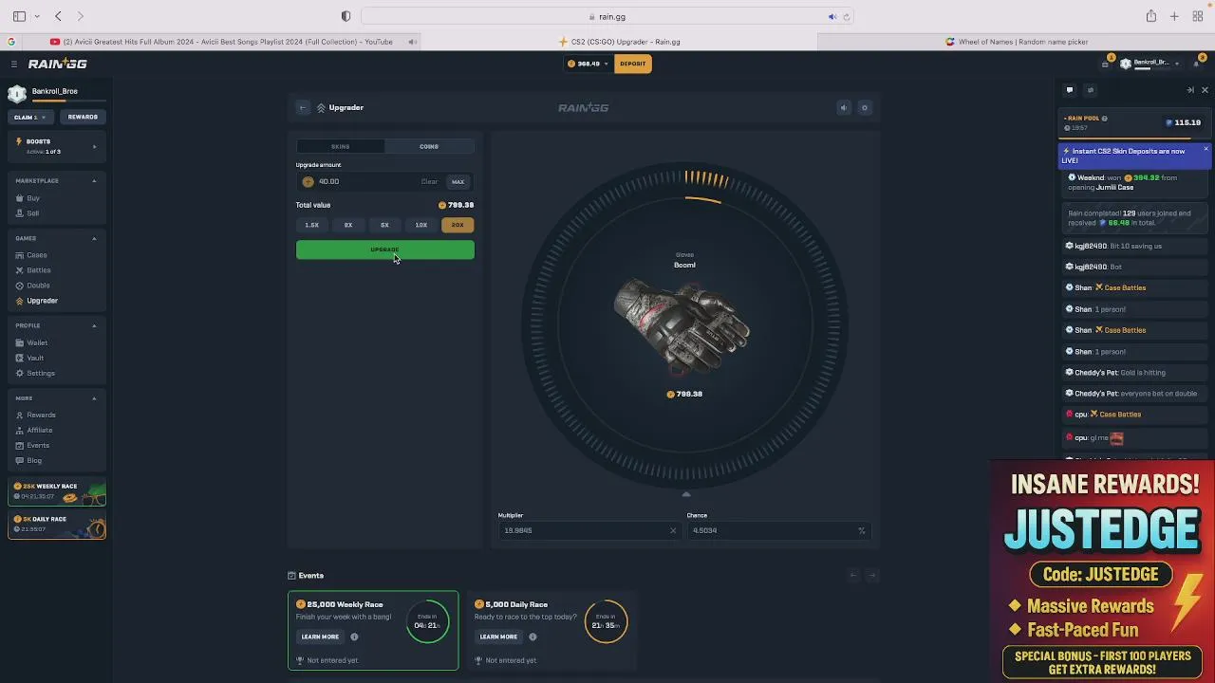The image size is (1215, 683).
Task: Click the green Upgrade button
Action: [x=385, y=249]
